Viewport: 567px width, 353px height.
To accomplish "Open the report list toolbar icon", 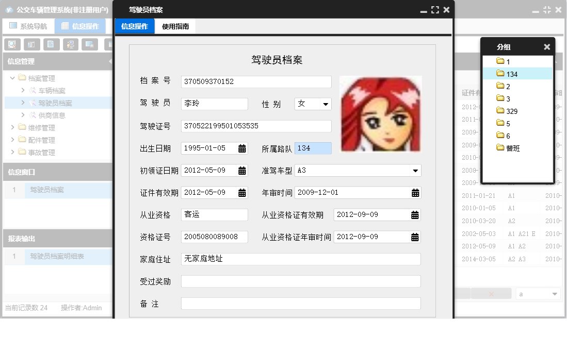I will click(31, 44).
